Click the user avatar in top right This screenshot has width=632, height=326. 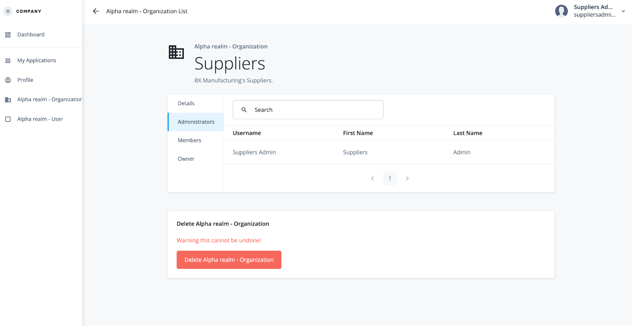click(561, 11)
